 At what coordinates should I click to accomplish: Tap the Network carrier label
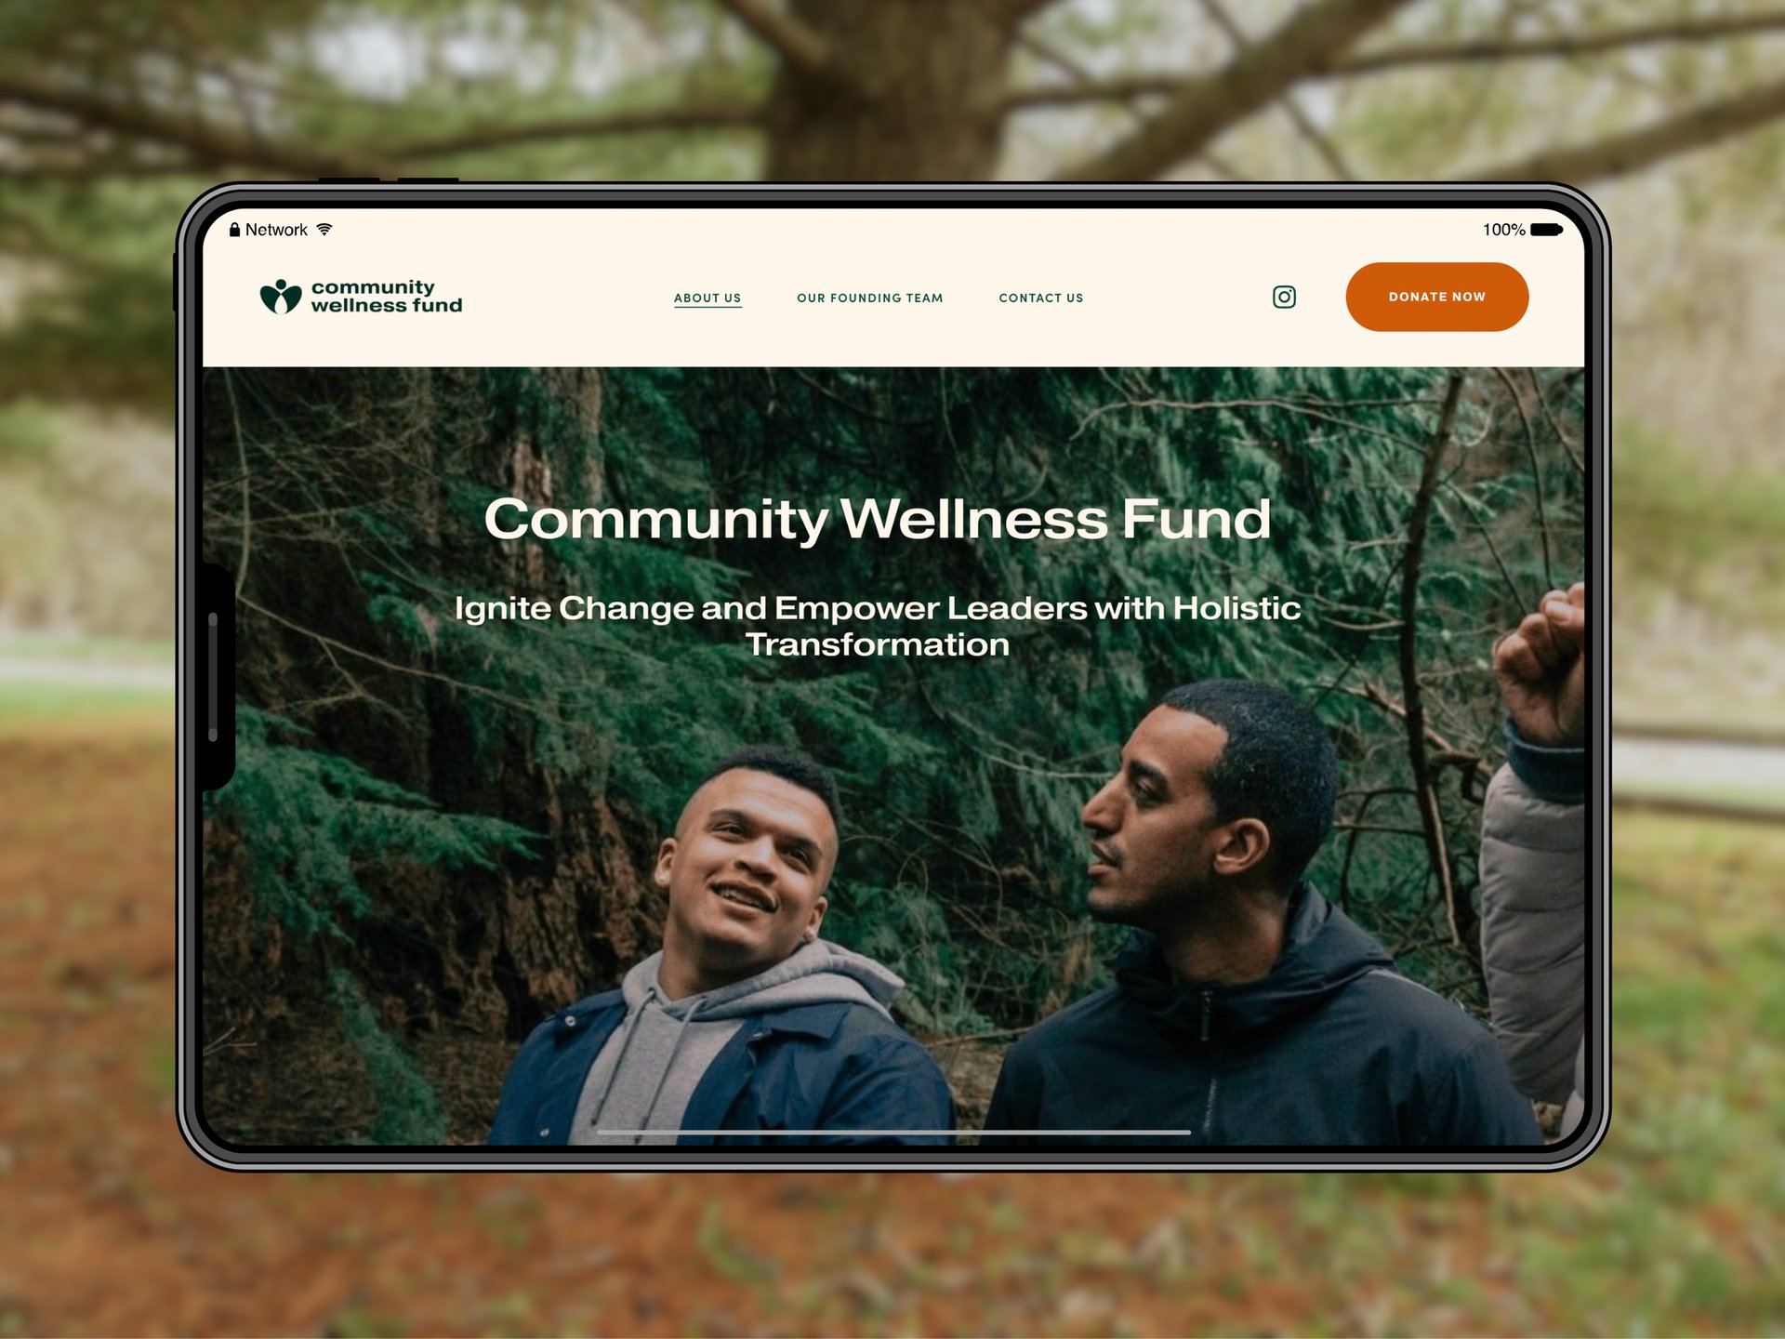coord(276,230)
